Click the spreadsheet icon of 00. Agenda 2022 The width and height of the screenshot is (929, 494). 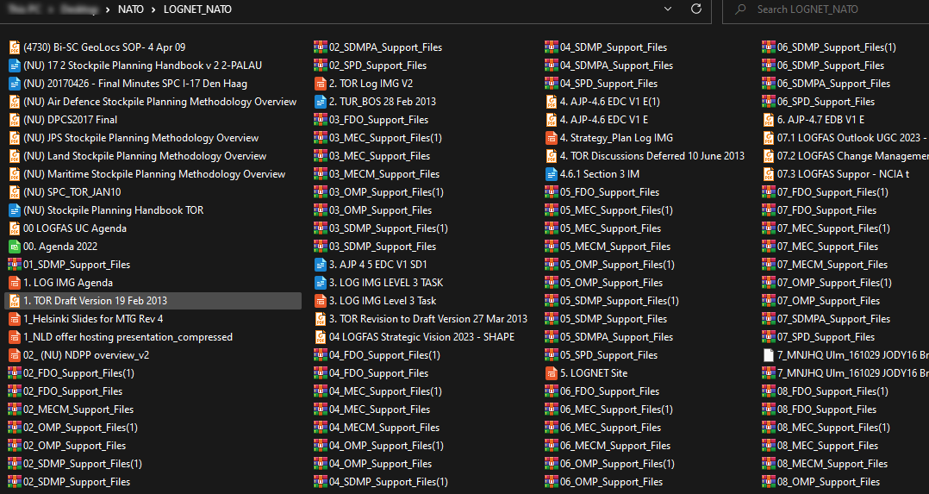15,246
